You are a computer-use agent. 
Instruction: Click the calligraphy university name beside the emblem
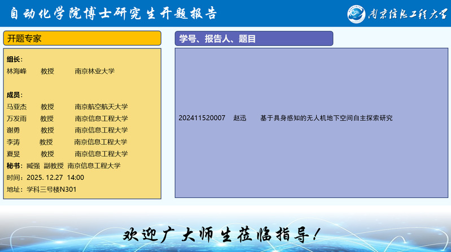pyautogui.click(x=406, y=14)
